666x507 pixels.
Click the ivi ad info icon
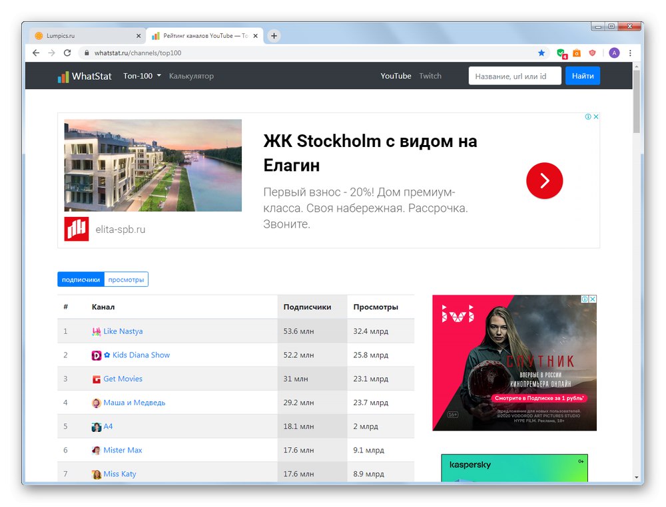point(585,299)
